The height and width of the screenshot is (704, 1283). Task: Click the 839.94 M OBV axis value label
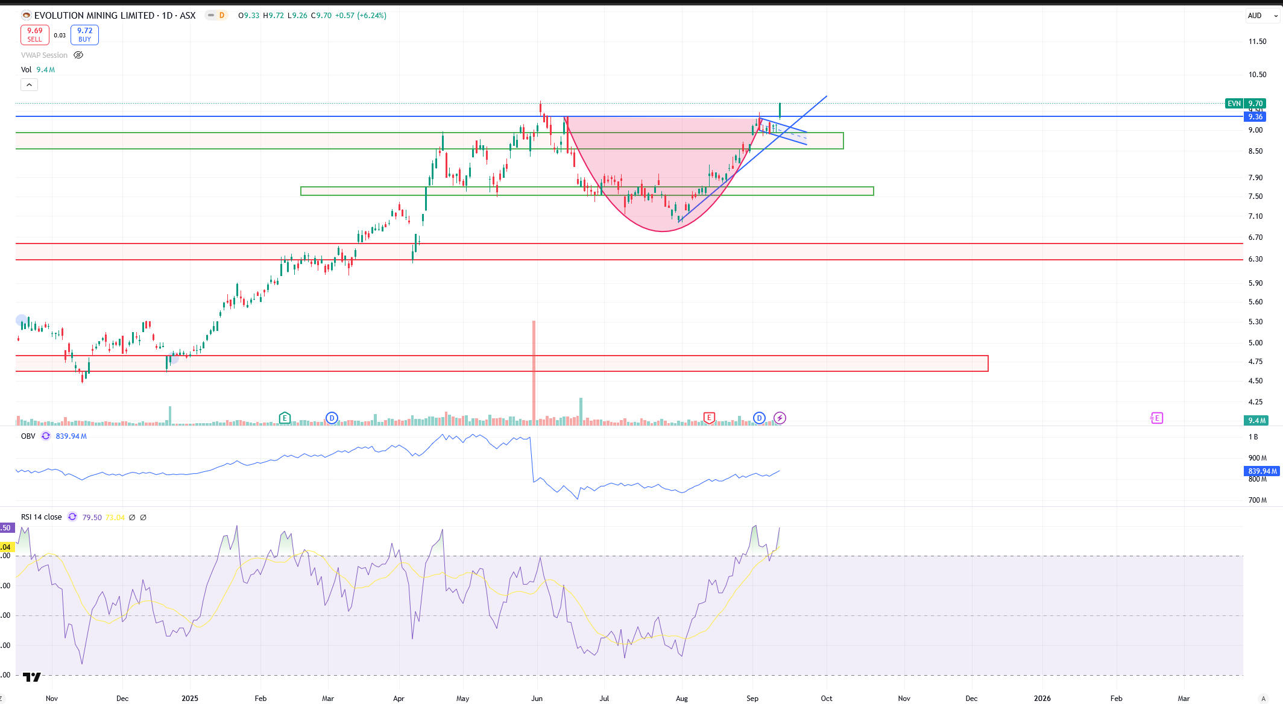[1263, 471]
